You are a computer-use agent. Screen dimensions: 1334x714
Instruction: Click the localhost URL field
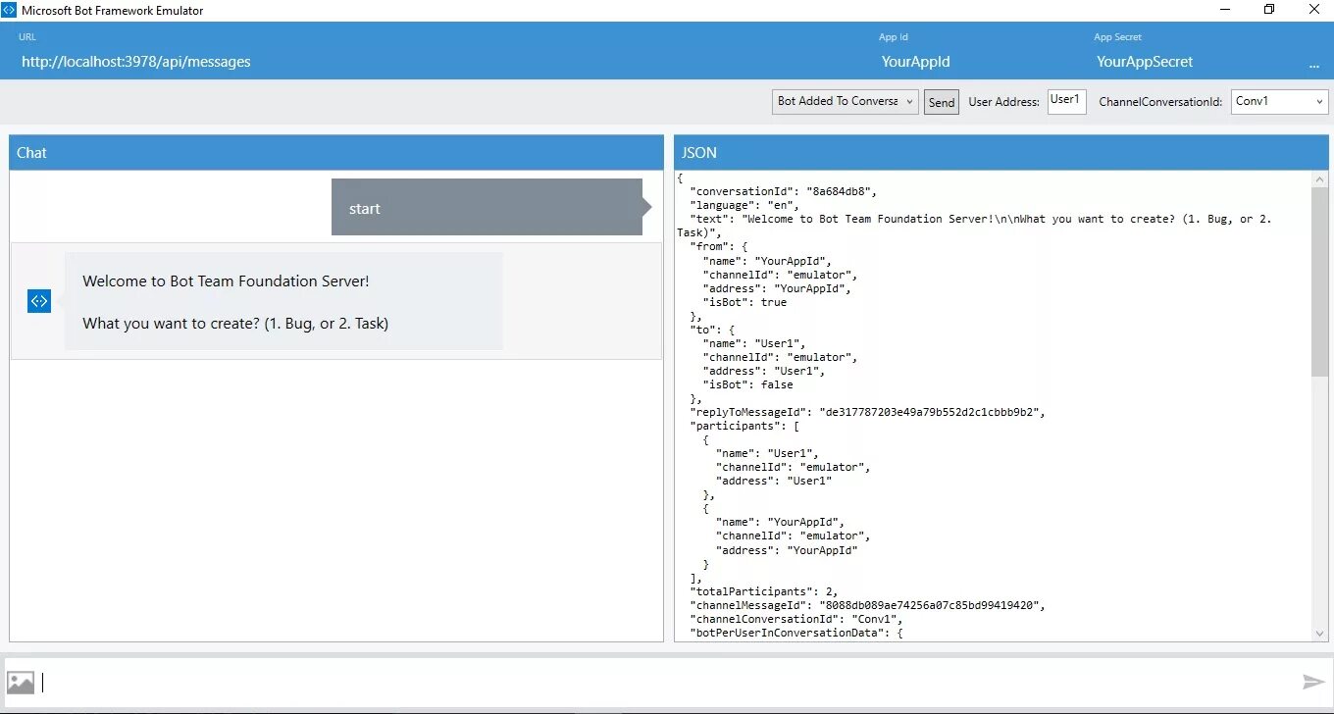coord(136,62)
